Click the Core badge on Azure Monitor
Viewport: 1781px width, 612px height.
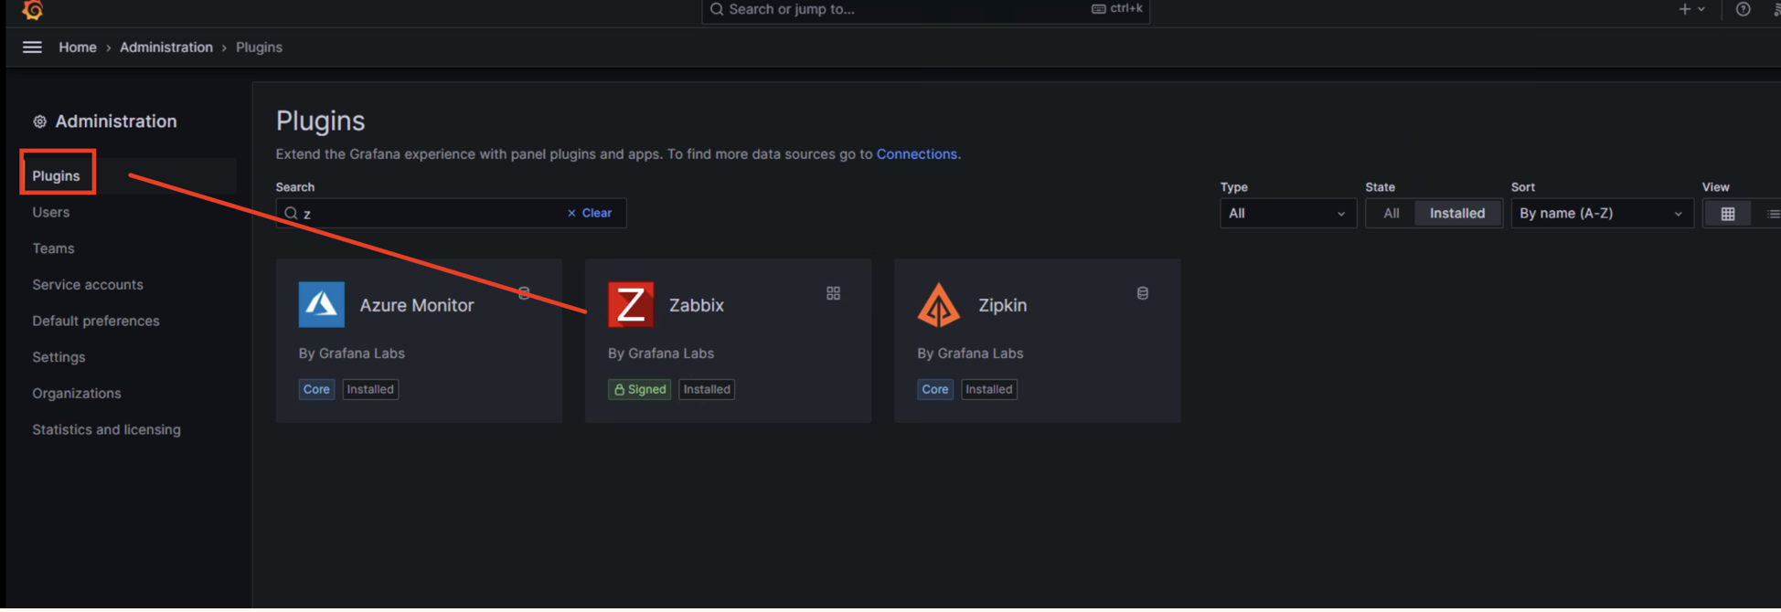316,389
